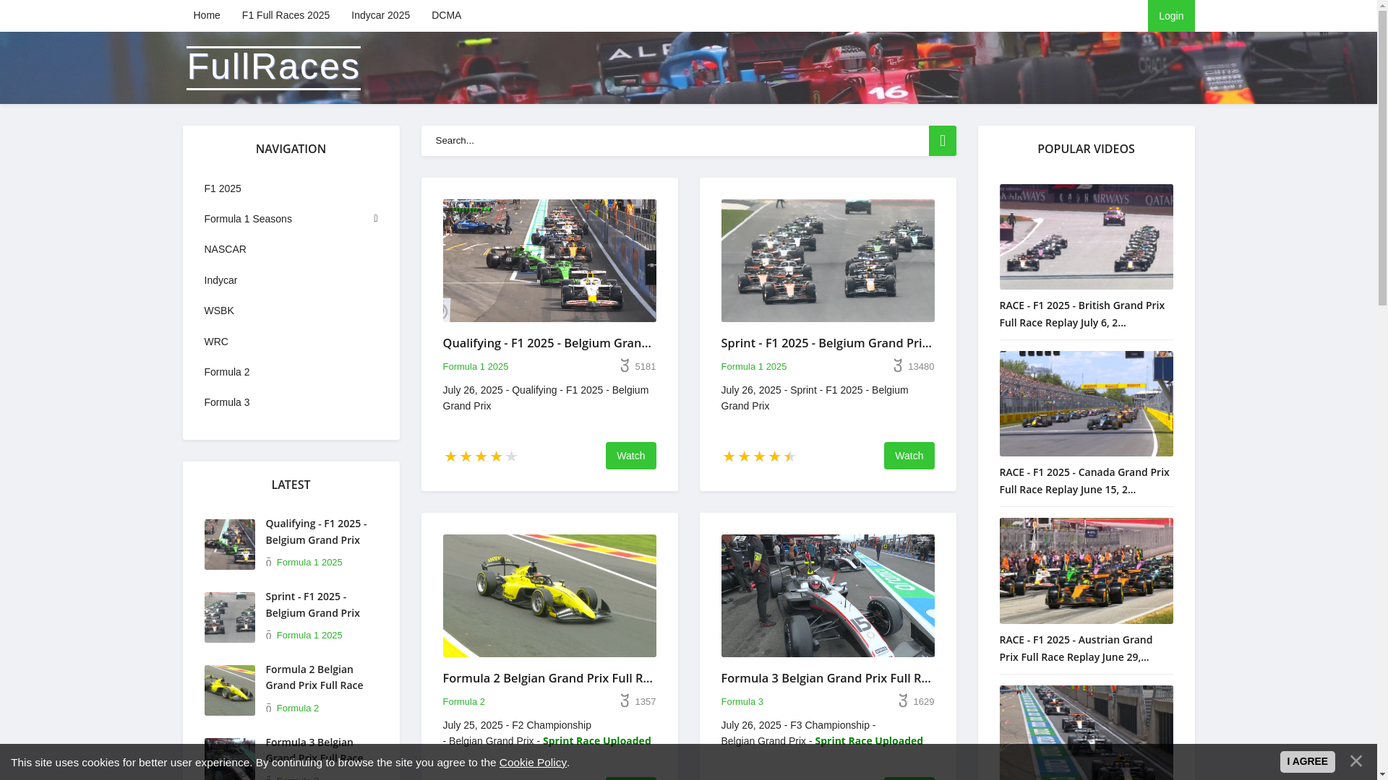Click Formula 1 2025 category on Sprint card
Image resolution: width=1388 pixels, height=780 pixels.
[754, 367]
